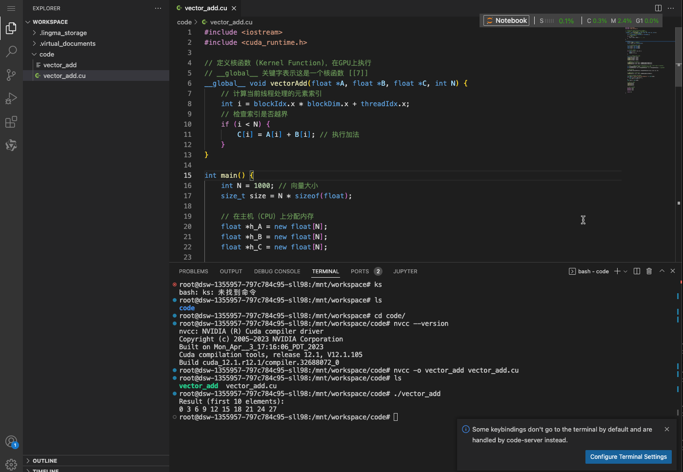Switch to the JUPYTER tab

[405, 271]
